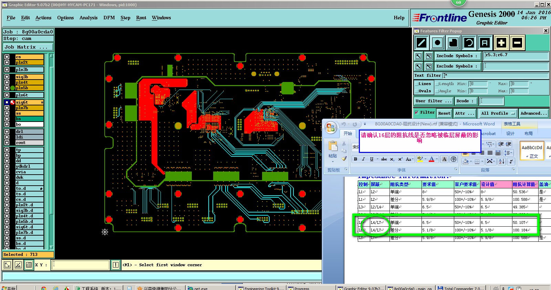
Task: Uncheck the Filter checkbox
Action: (417, 112)
